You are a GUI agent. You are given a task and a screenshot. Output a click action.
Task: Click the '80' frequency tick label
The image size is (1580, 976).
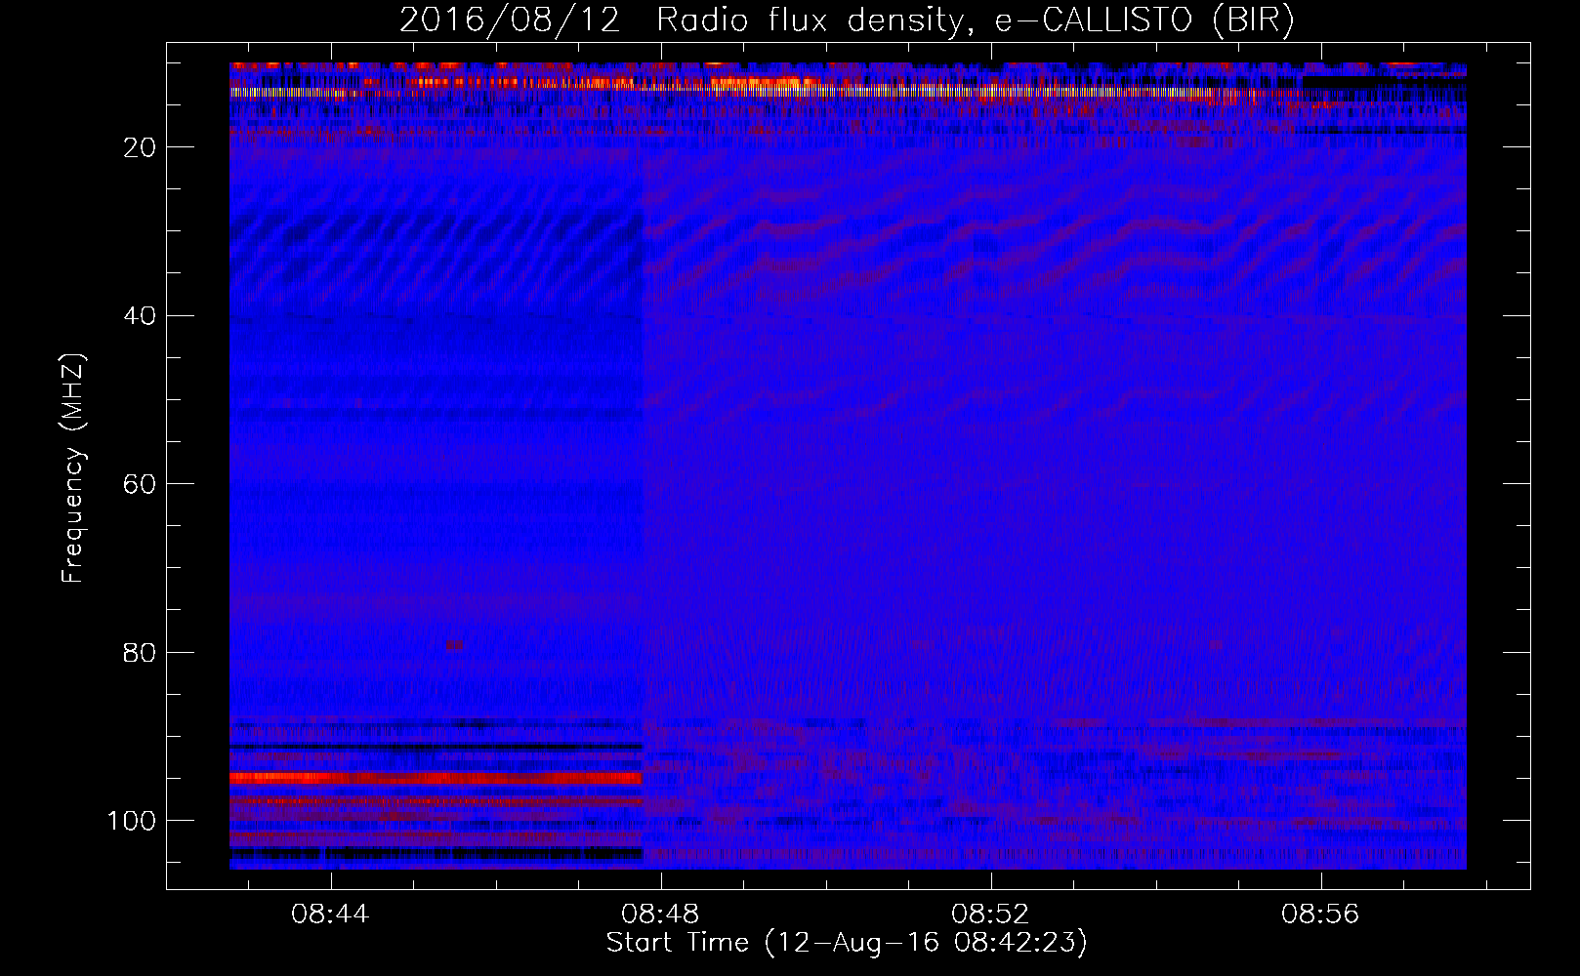point(141,653)
